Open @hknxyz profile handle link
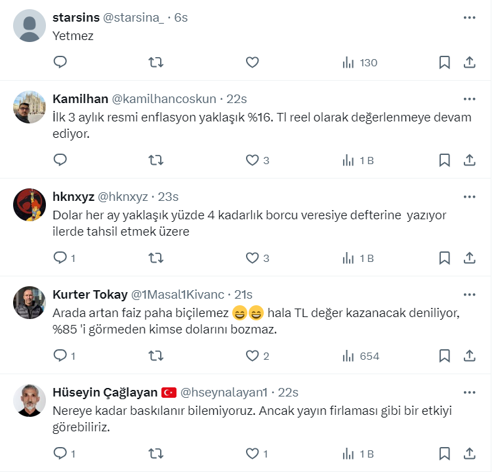 (123, 196)
